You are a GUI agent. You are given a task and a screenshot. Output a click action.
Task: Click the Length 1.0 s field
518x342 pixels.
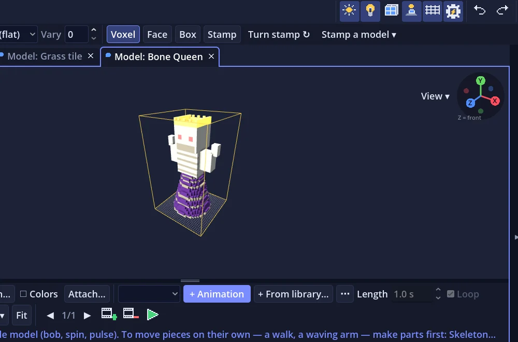pos(412,294)
